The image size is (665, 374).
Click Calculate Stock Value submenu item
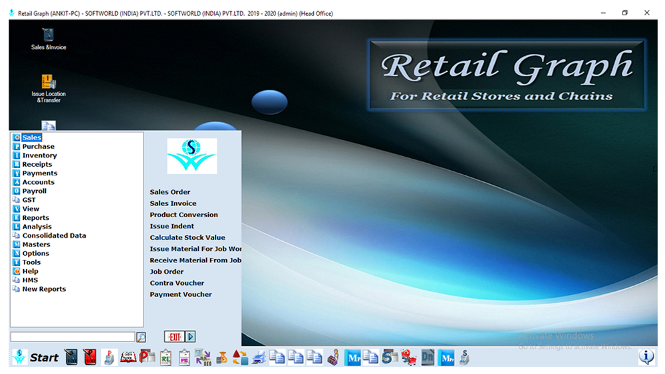(x=187, y=237)
